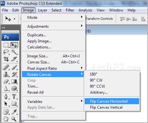Select the Type tool

pyautogui.click(x=14, y=97)
